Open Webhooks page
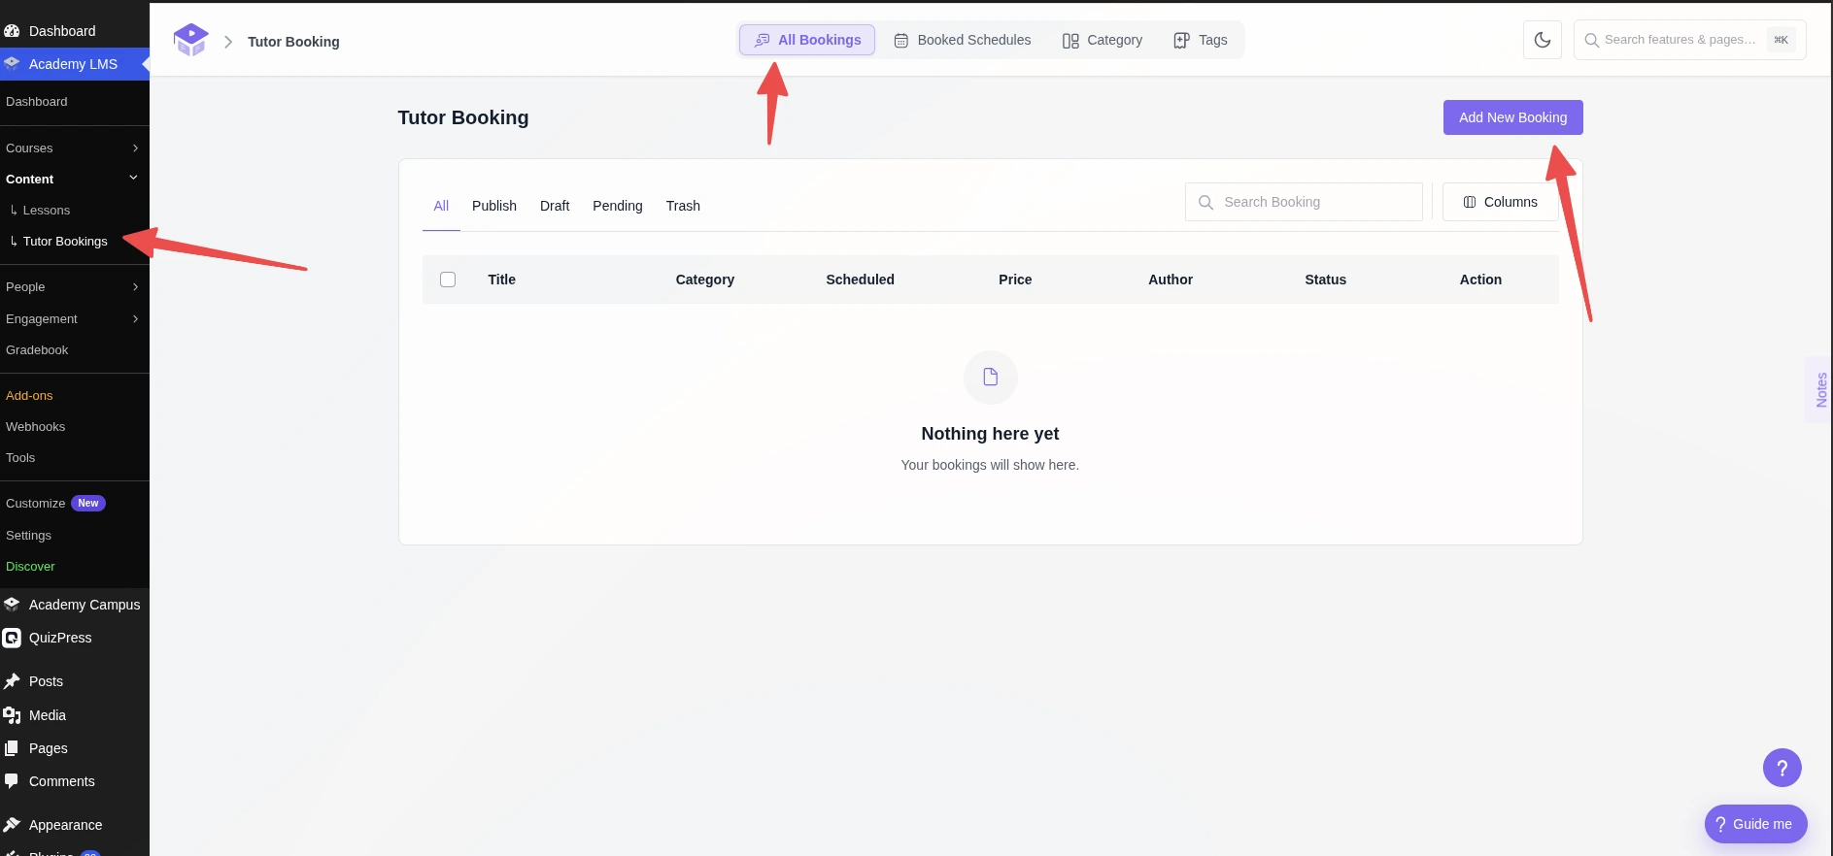The image size is (1833, 856). (35, 427)
